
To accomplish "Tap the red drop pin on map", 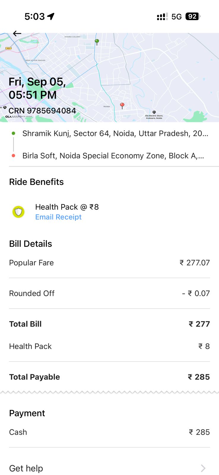I will pos(122,105).
